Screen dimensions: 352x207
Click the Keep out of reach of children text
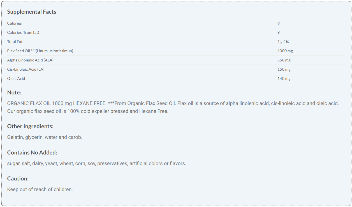tap(40, 189)
